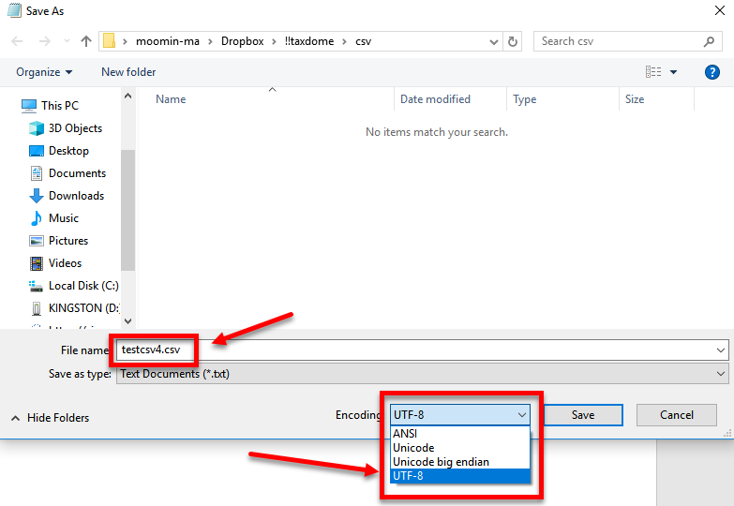Choose Unicode big endian encoding option
The image size is (734, 506).
pos(441,462)
